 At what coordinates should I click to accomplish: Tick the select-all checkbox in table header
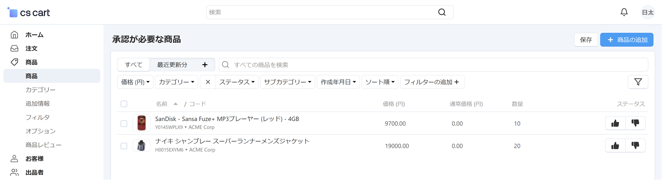pyautogui.click(x=124, y=104)
